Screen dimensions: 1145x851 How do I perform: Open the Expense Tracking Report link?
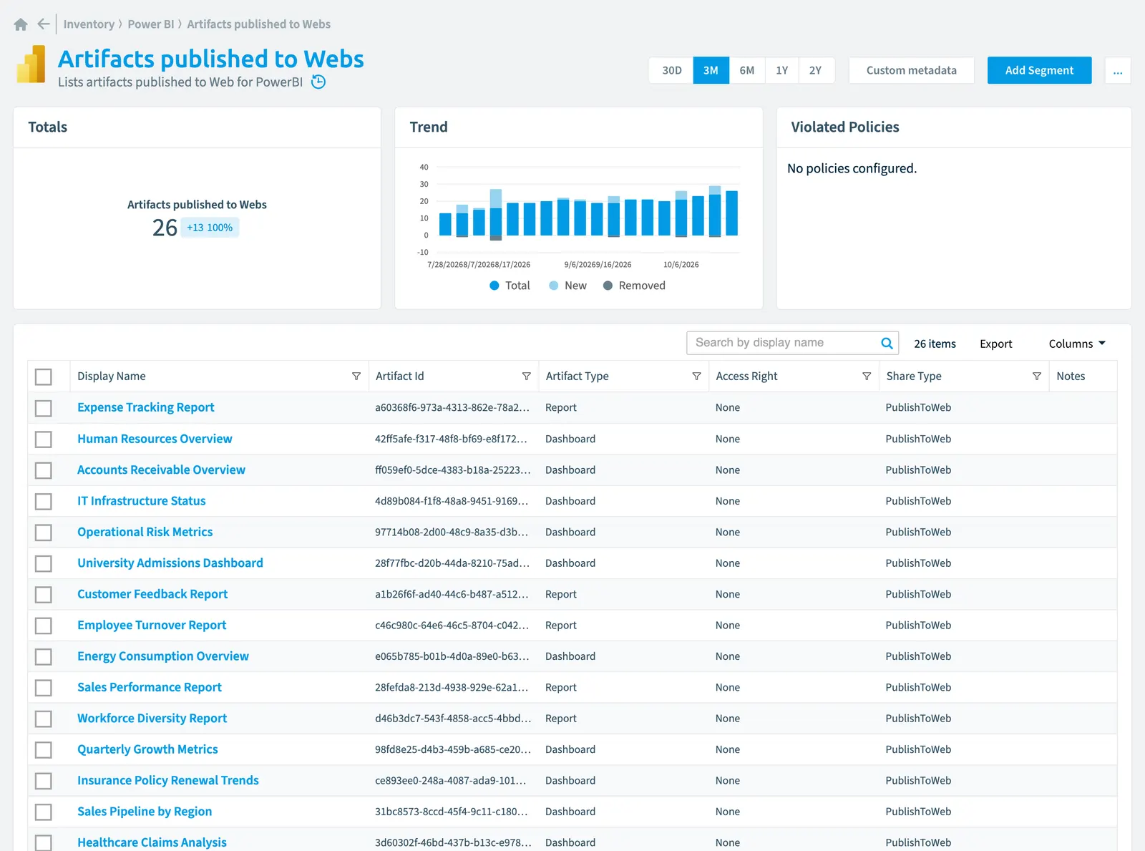point(146,407)
